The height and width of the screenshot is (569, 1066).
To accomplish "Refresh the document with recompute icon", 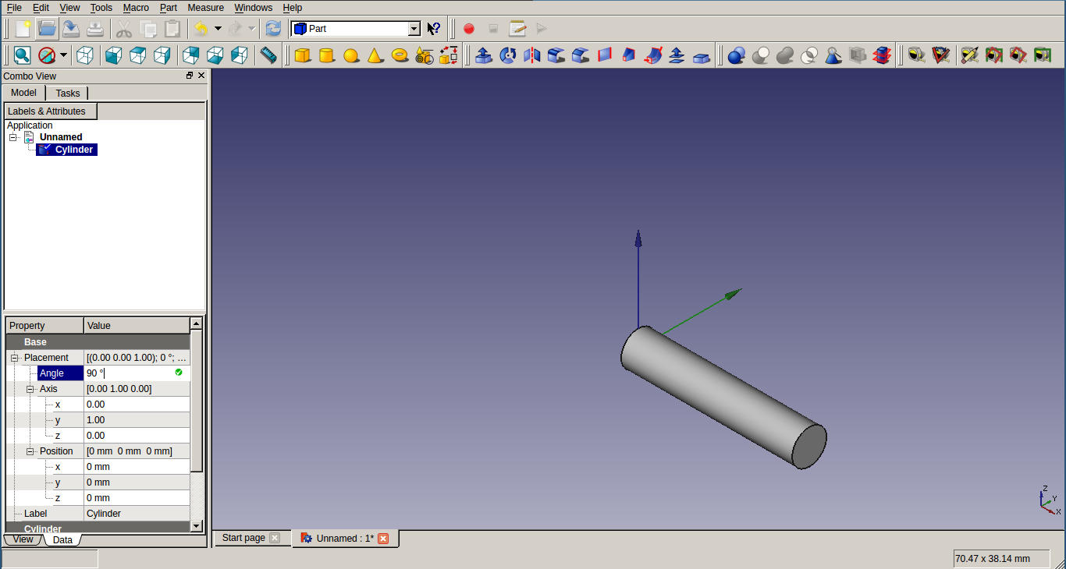I will pos(273,29).
